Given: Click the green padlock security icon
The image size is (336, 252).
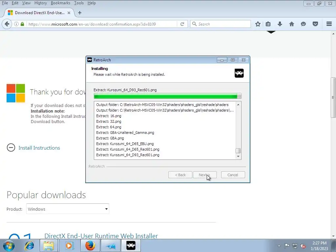Looking at the screenshot, I should [x=22, y=24].
